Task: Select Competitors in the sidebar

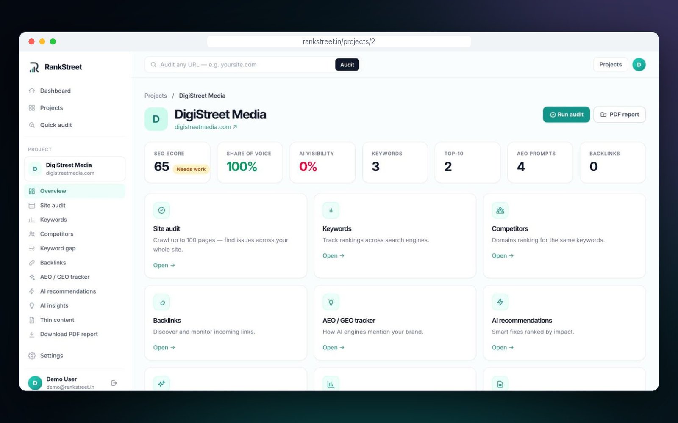Action: click(x=75, y=234)
